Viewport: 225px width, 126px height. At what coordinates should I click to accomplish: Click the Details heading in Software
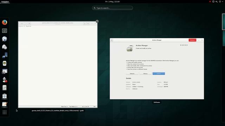coord(128,78)
